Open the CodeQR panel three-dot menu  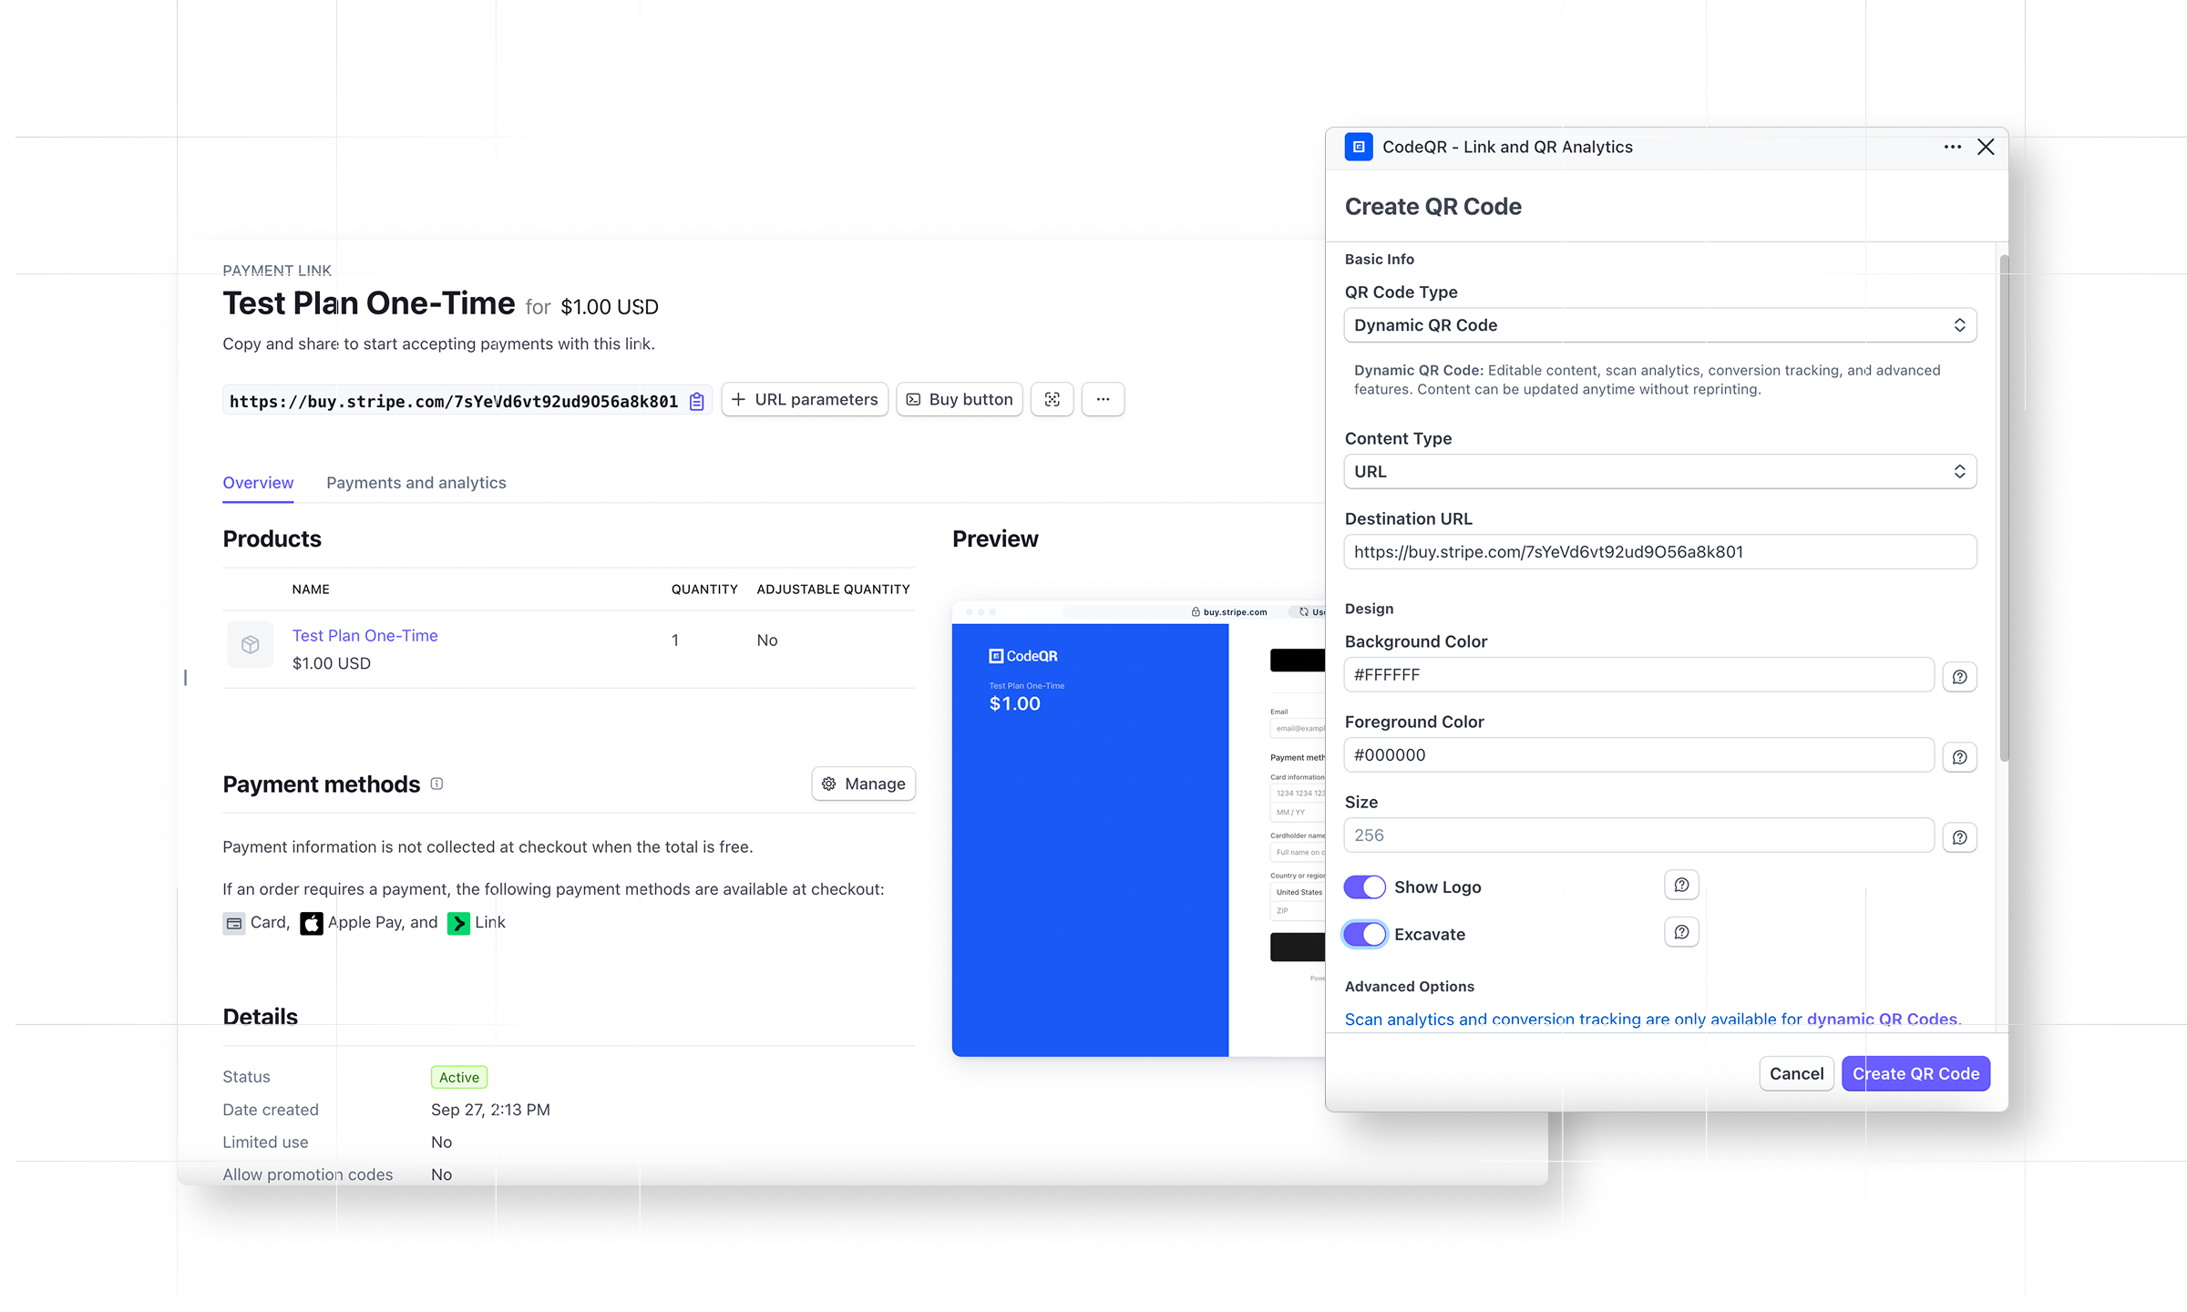tap(1952, 147)
